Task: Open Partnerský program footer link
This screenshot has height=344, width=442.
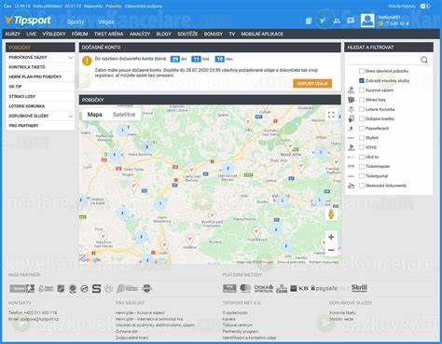Action: pos(241,331)
